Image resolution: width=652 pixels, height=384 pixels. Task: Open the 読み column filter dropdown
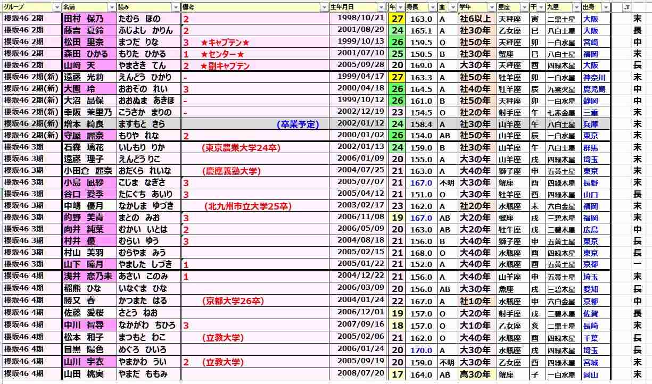[x=176, y=7]
